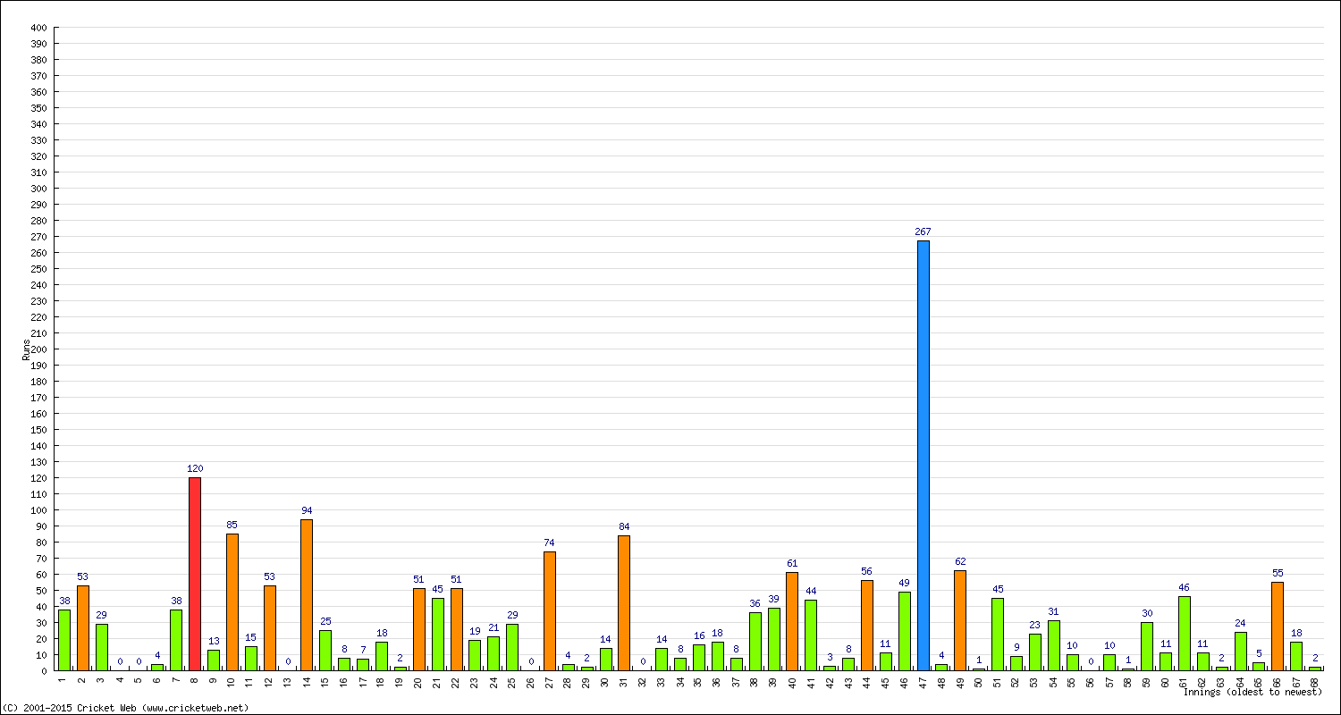1341x715 pixels.
Task: Select the orange bar labeled 94
Action: pos(307,594)
